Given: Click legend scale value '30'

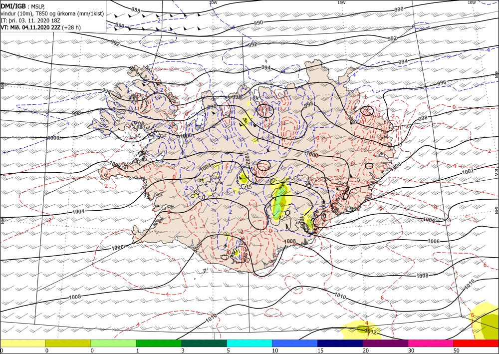Looking at the screenshot, I should pos(411,351).
